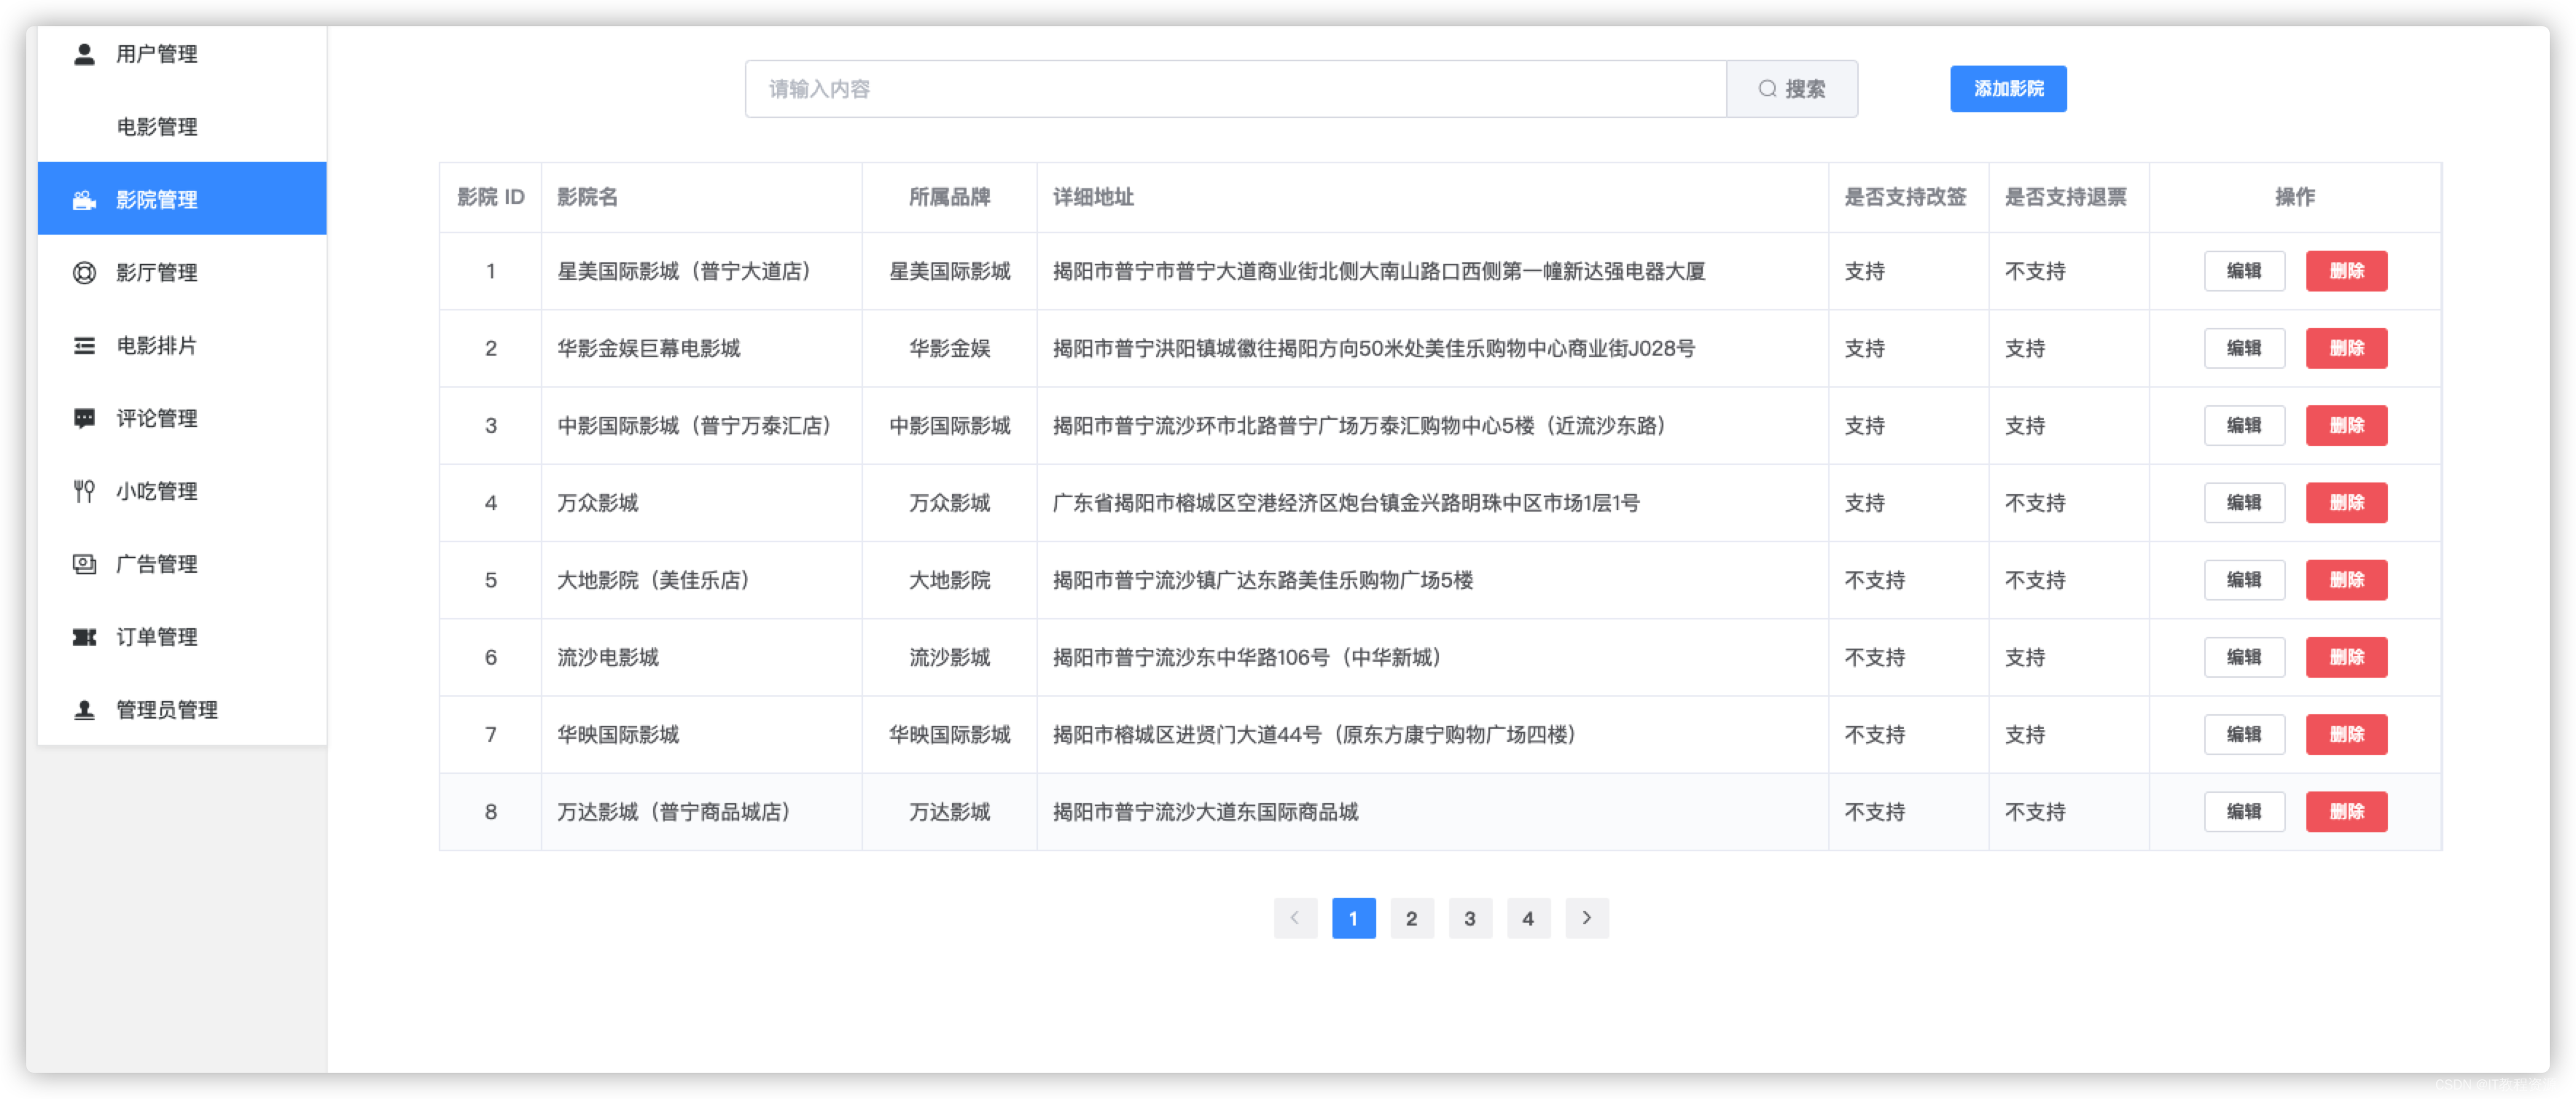
Task: Delete 华映国际影城 row
Action: (2346, 734)
